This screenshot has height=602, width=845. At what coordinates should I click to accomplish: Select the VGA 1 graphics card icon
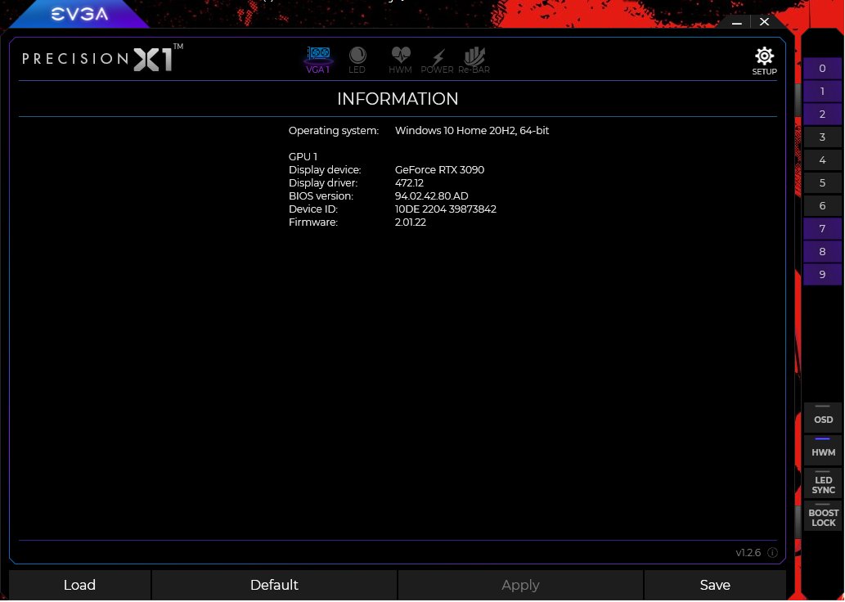(x=318, y=59)
